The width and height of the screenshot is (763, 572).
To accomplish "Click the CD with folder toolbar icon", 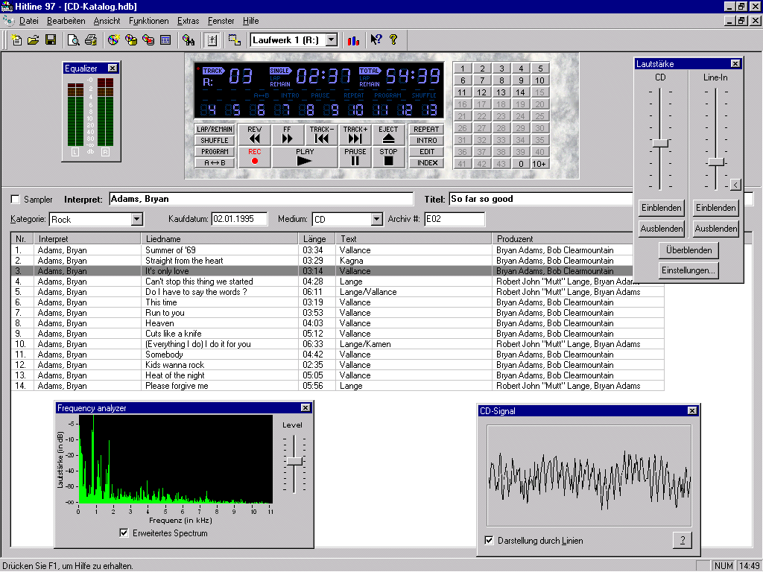I will click(131, 40).
